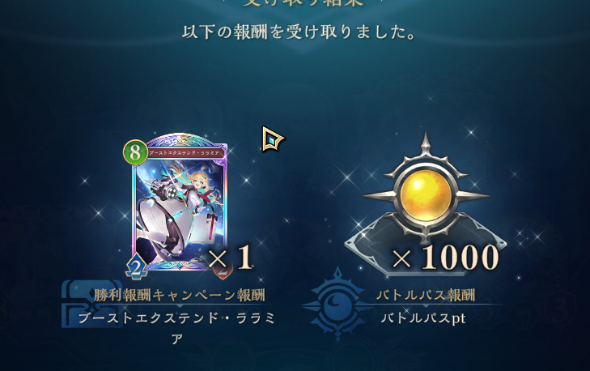The height and width of the screenshot is (371, 590).
Task: Click the ブーストエクステンド・ララミア name text
Action: click(x=177, y=328)
